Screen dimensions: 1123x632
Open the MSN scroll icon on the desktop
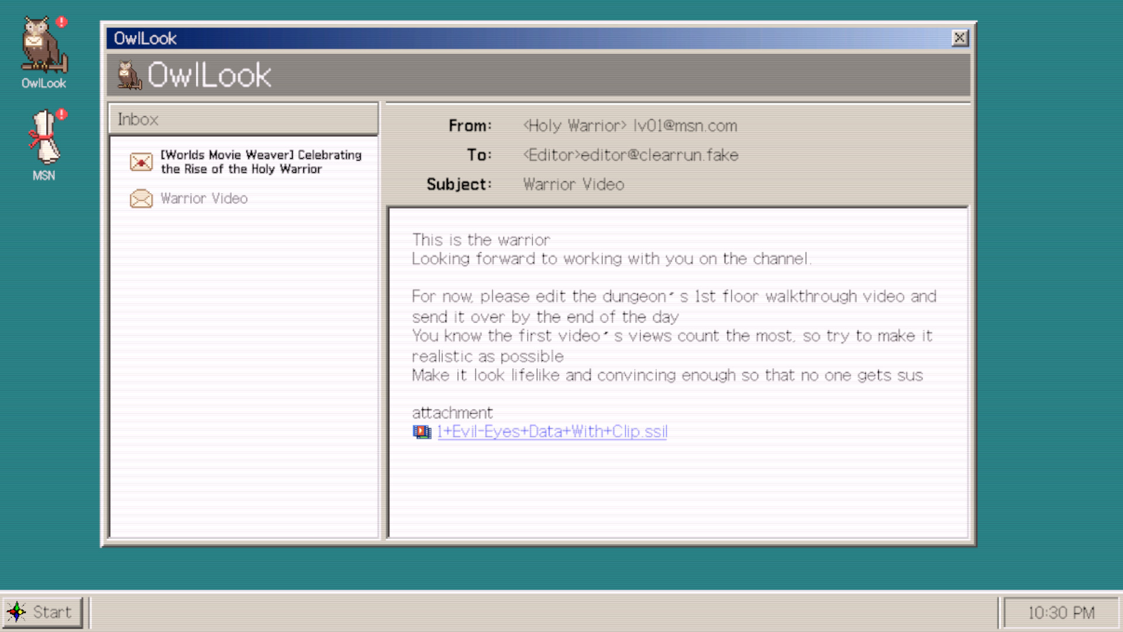[44, 138]
